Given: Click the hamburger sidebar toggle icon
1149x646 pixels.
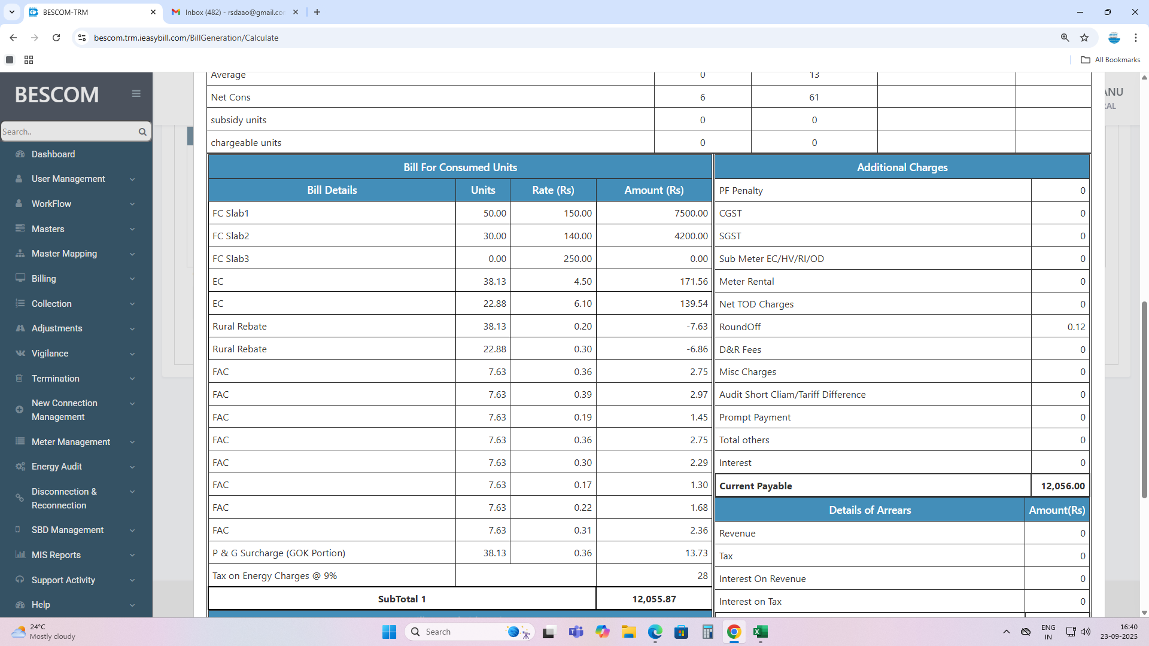Looking at the screenshot, I should (136, 93).
